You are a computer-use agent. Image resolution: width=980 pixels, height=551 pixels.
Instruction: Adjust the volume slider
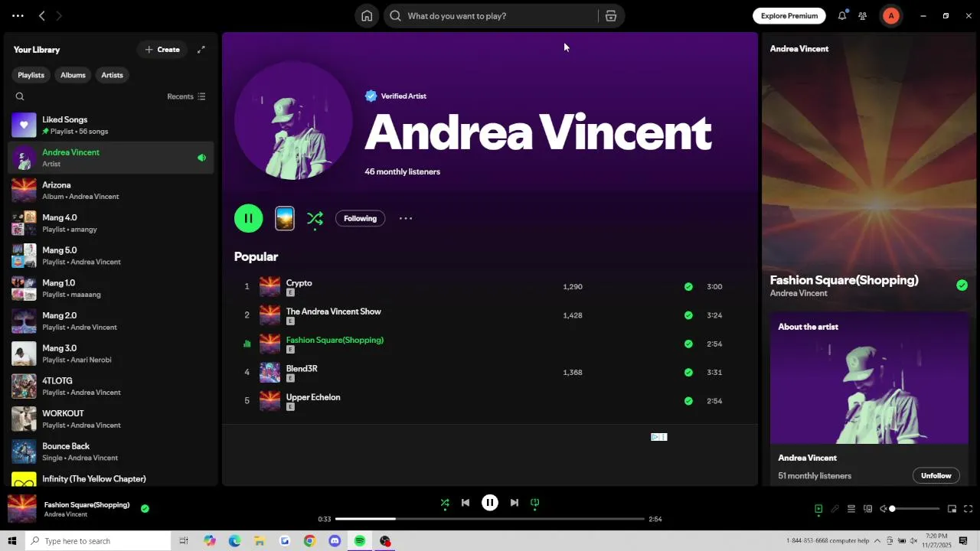pos(915,509)
